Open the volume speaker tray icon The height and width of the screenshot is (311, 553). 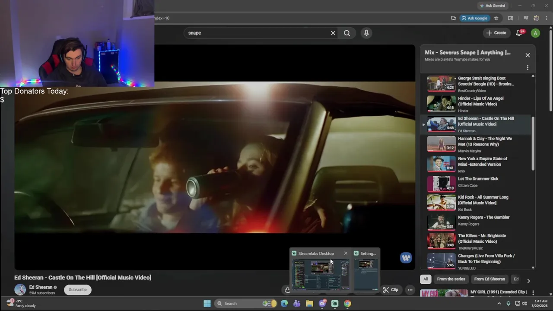click(x=524, y=304)
